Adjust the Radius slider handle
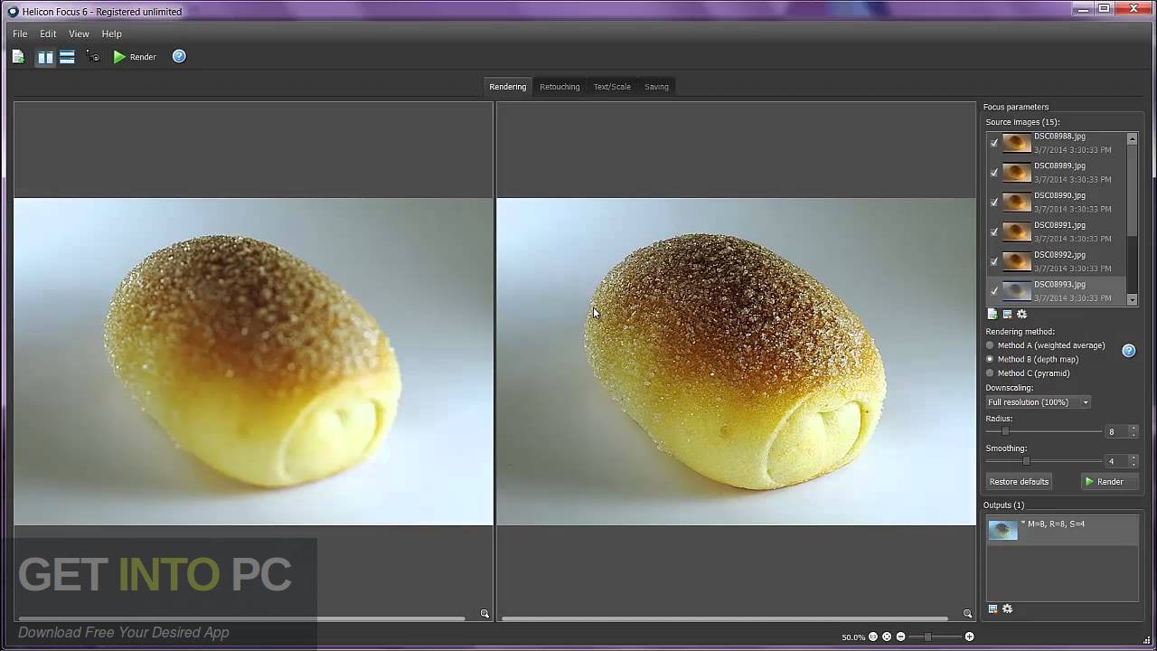 (1005, 431)
